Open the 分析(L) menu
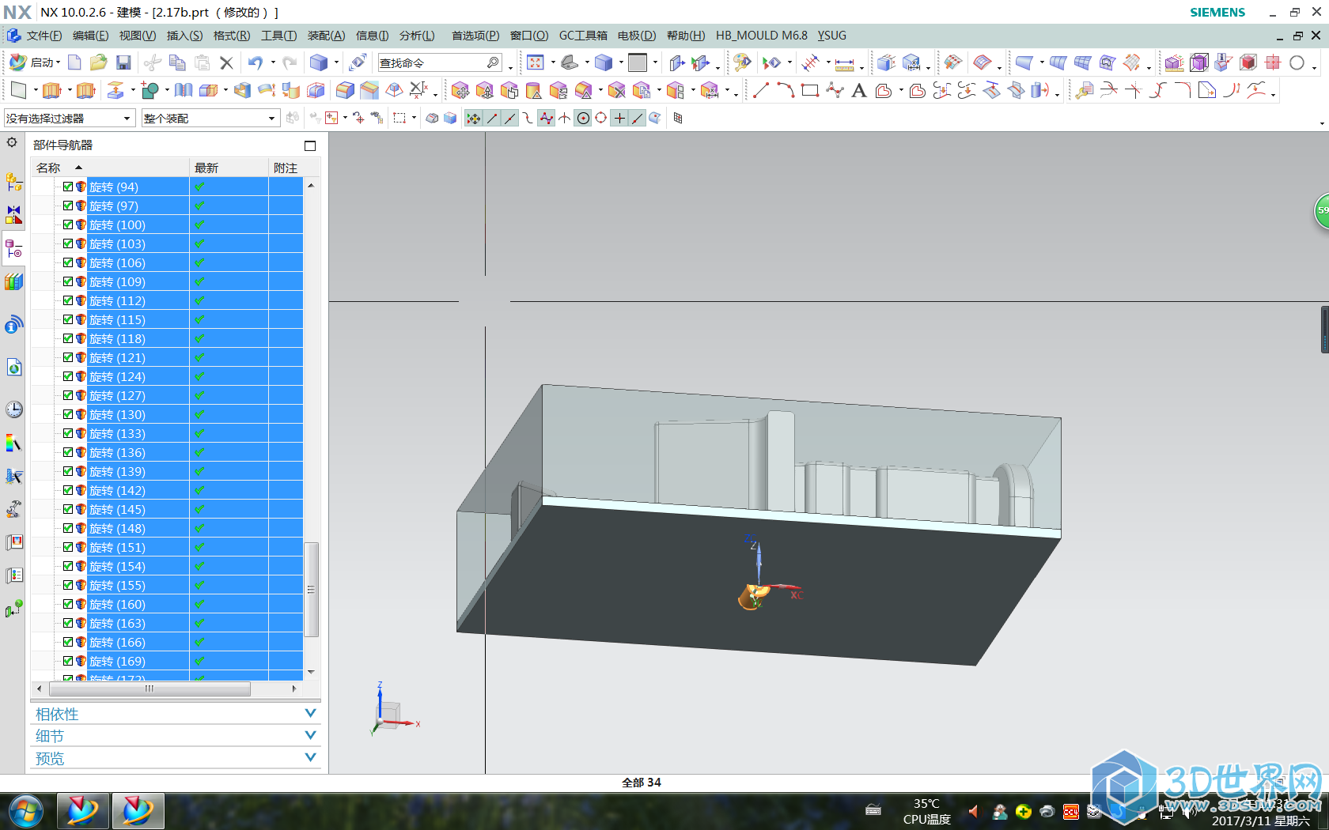This screenshot has width=1329, height=830. tap(417, 36)
